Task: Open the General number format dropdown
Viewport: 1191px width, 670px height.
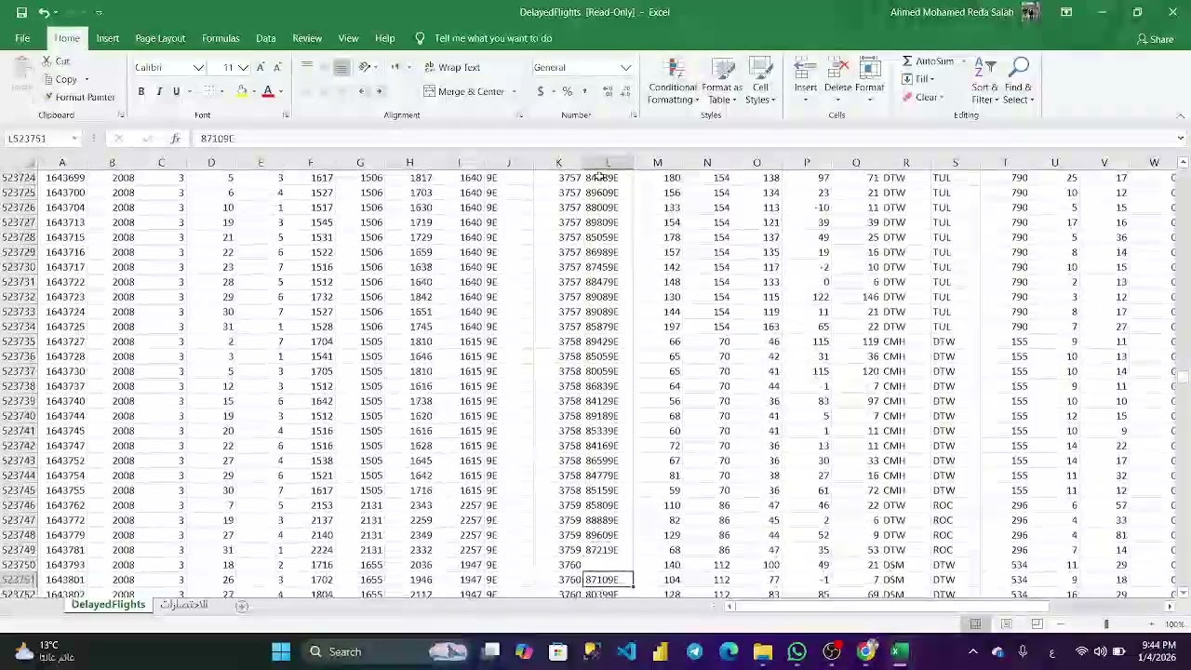Action: [x=625, y=67]
